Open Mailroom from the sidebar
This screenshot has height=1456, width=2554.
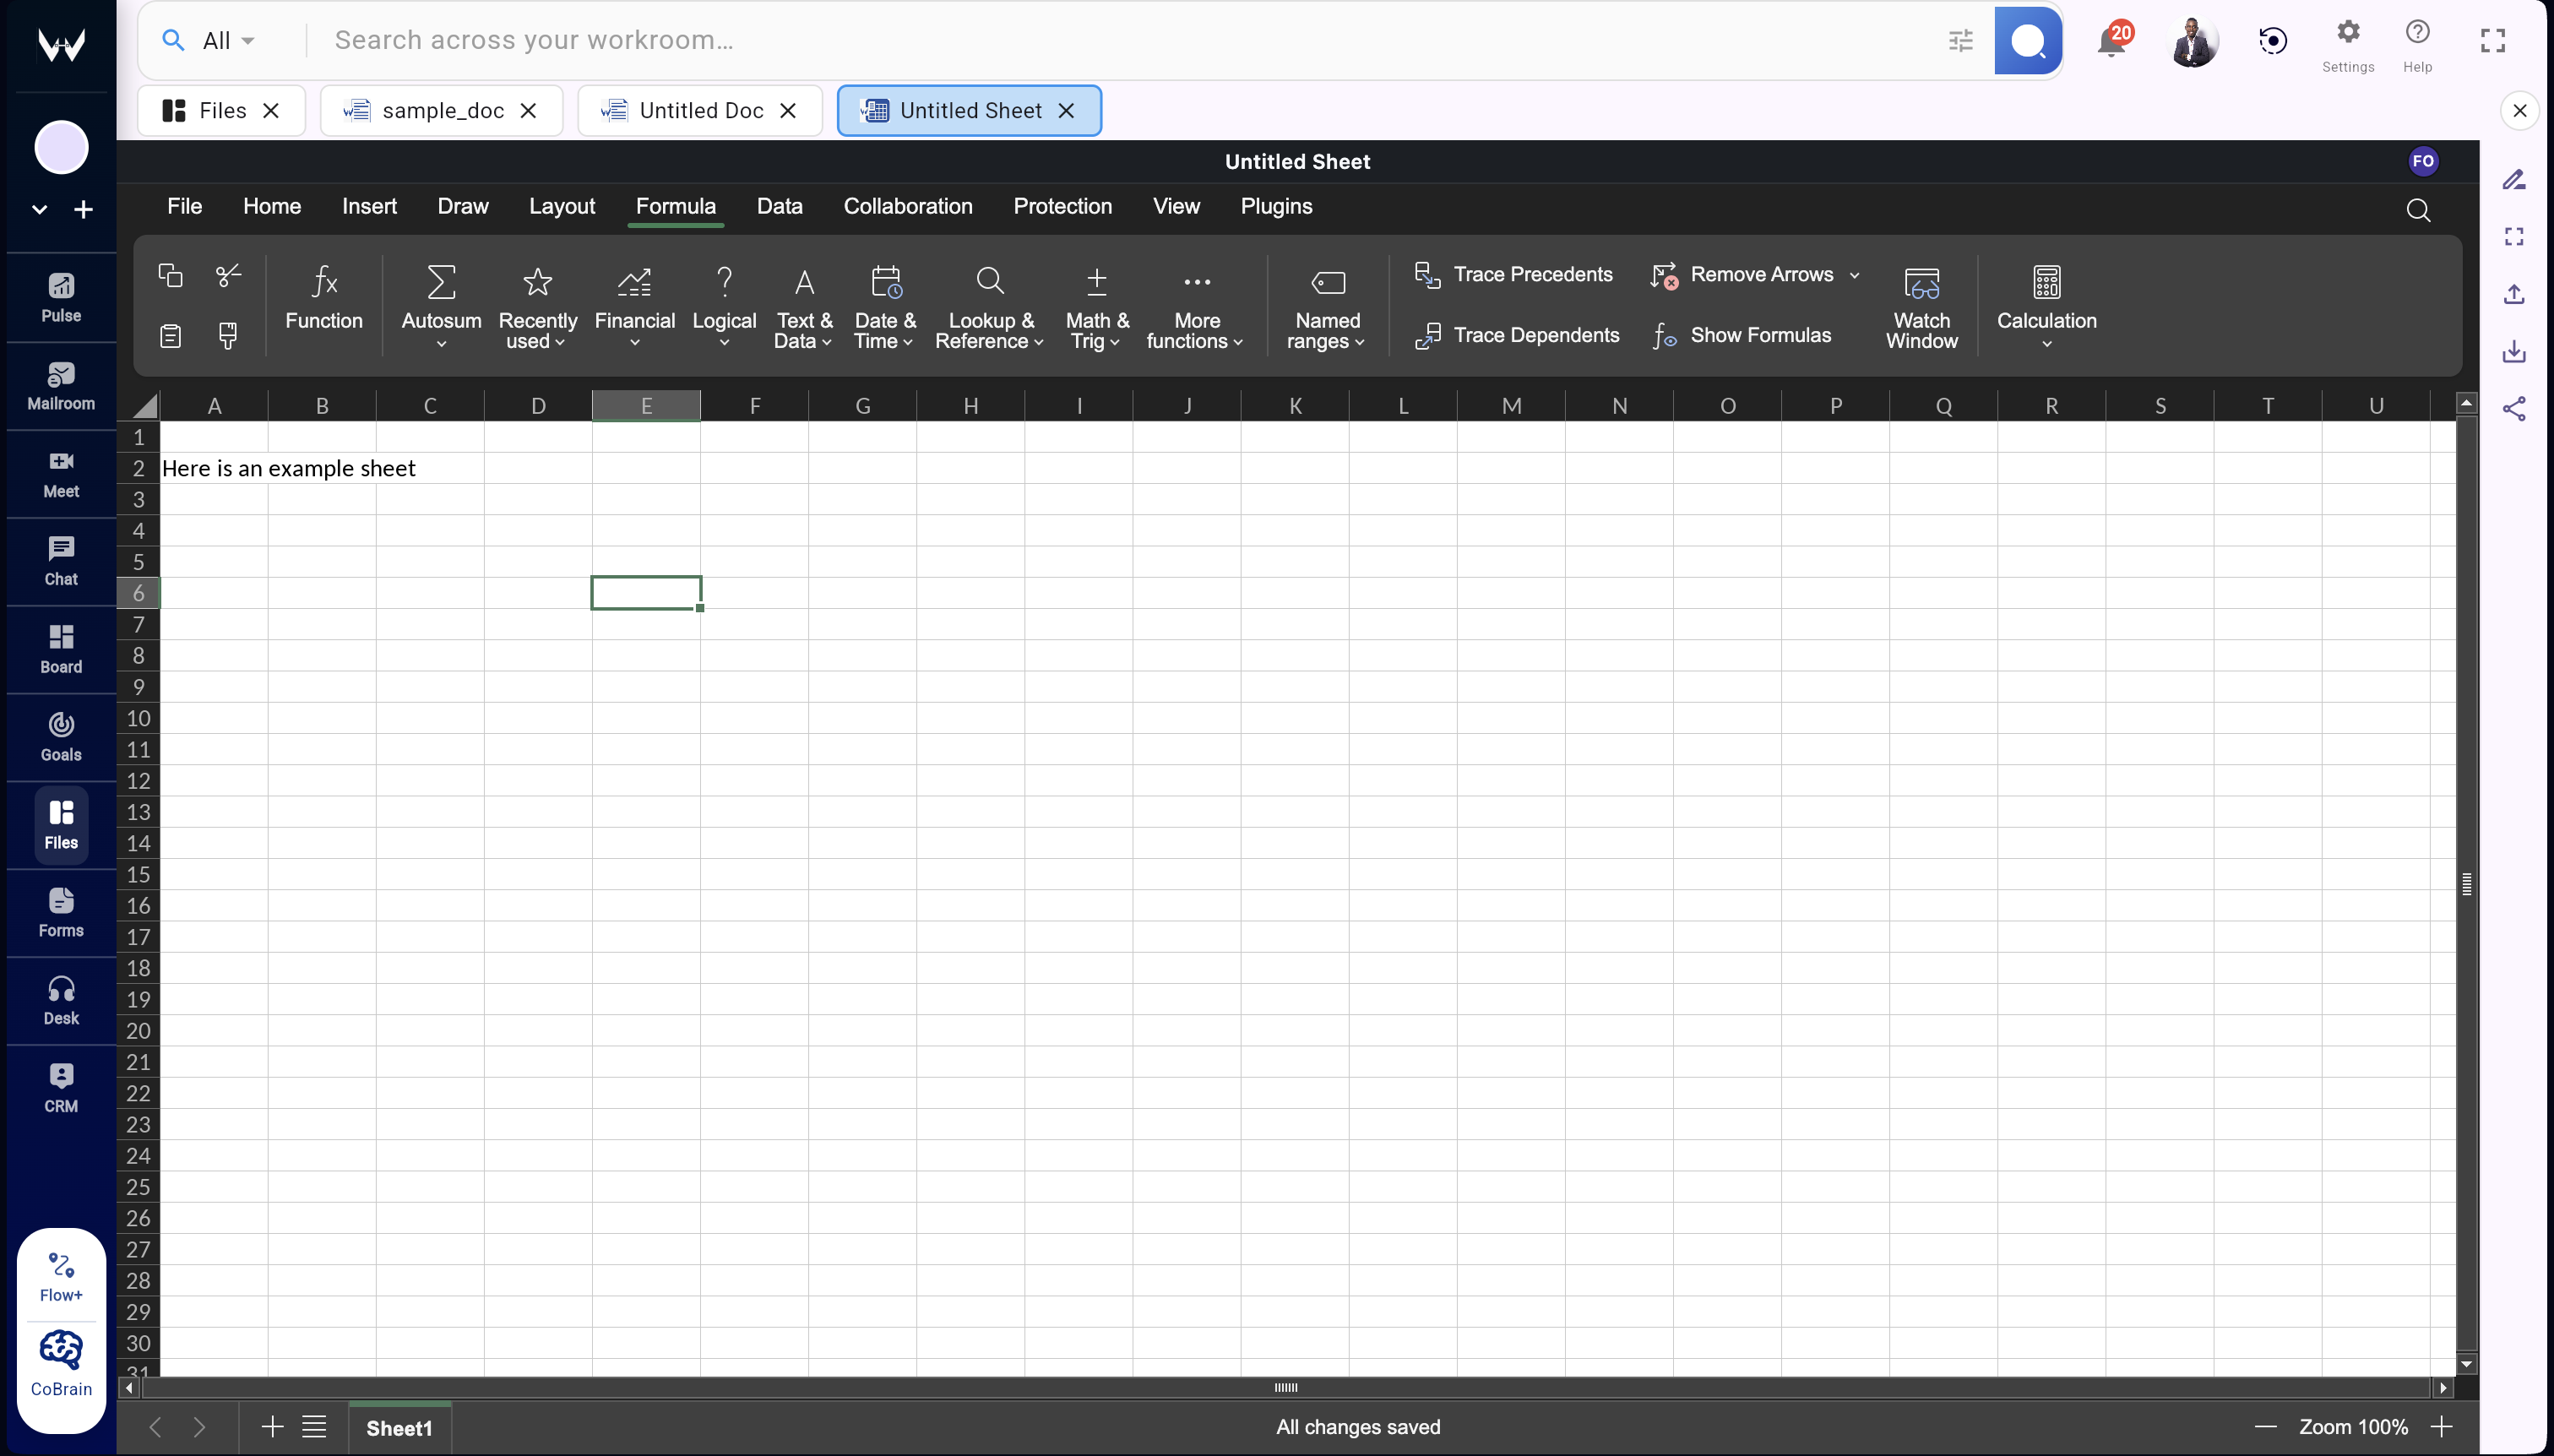[60, 385]
